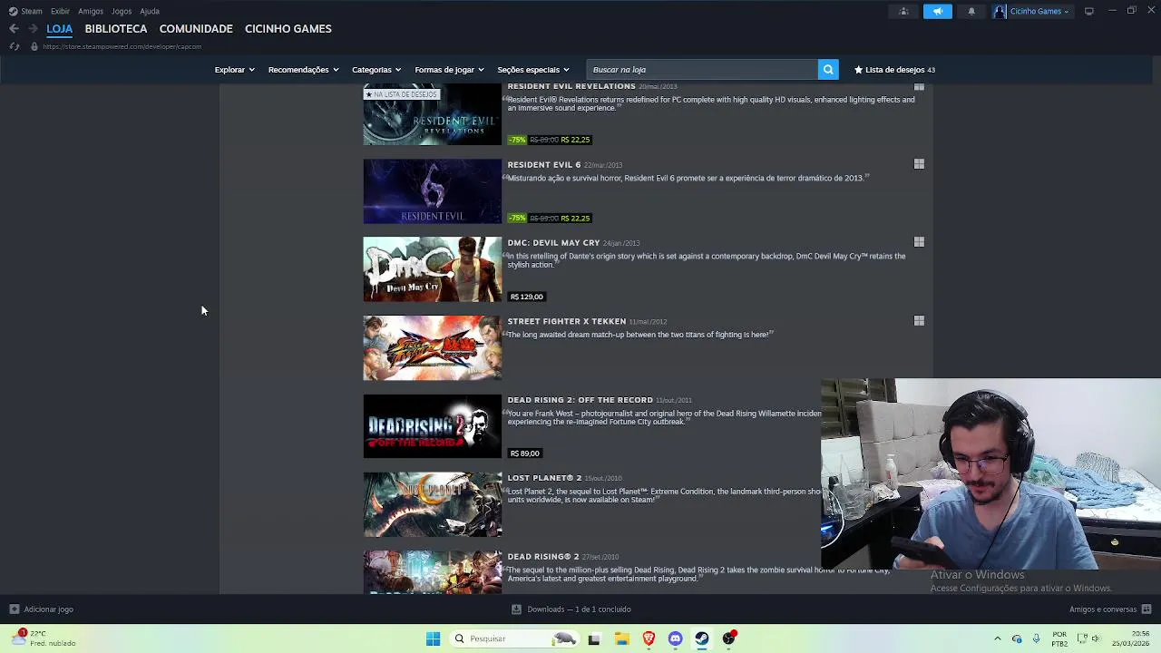Viewport: 1161px width, 653px height.
Task: Open the notifications bell
Action: (971, 11)
